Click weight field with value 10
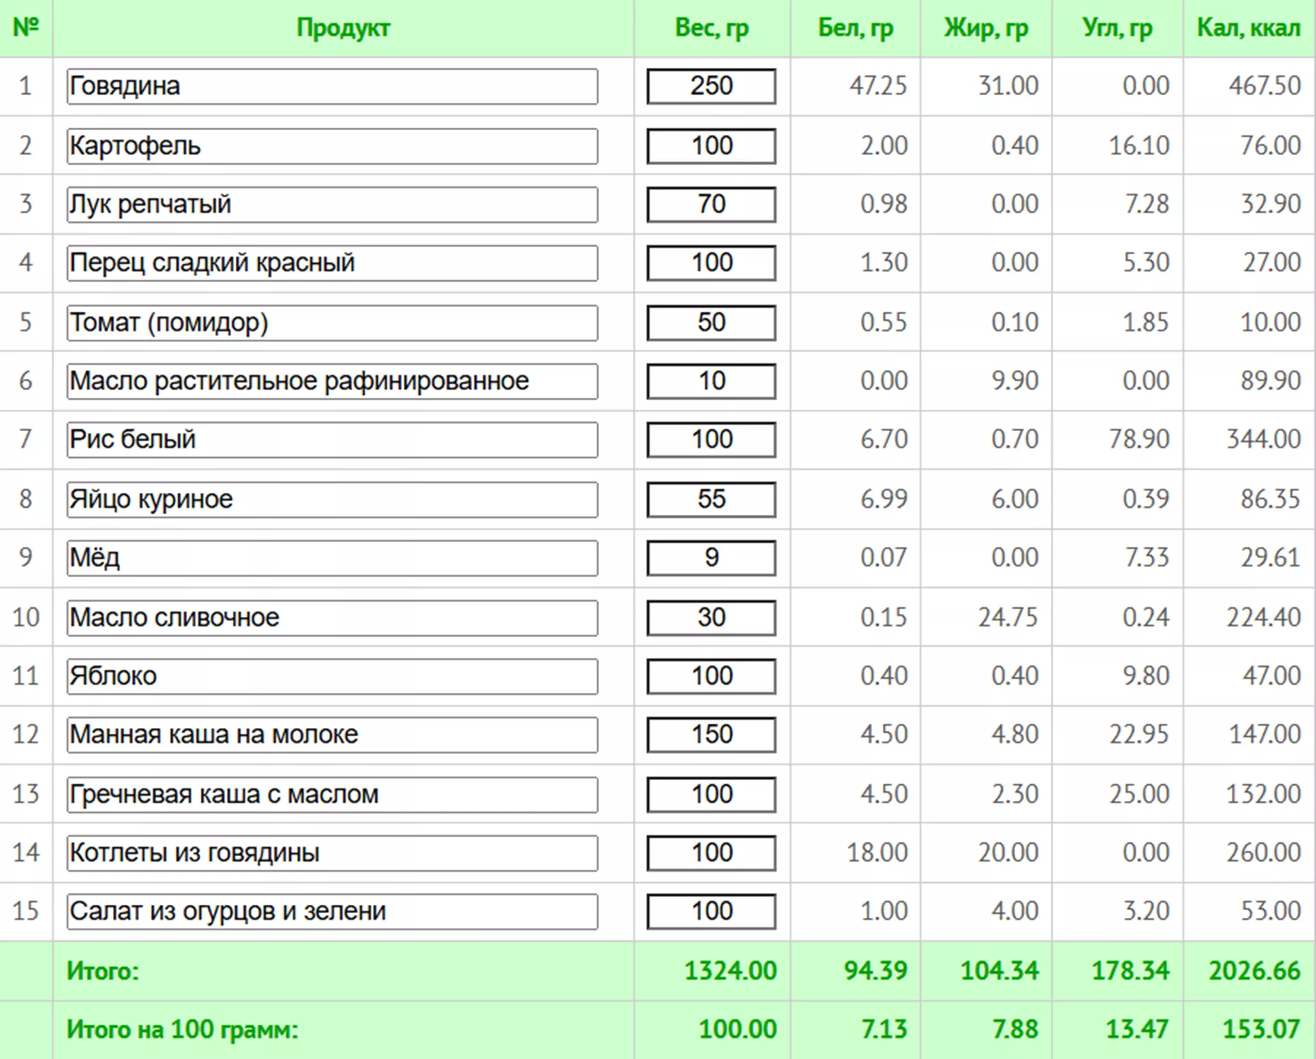The width and height of the screenshot is (1316, 1059). [711, 381]
